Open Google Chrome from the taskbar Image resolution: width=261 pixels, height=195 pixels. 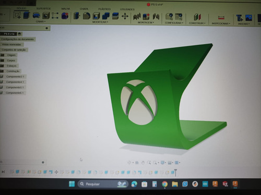164,184
